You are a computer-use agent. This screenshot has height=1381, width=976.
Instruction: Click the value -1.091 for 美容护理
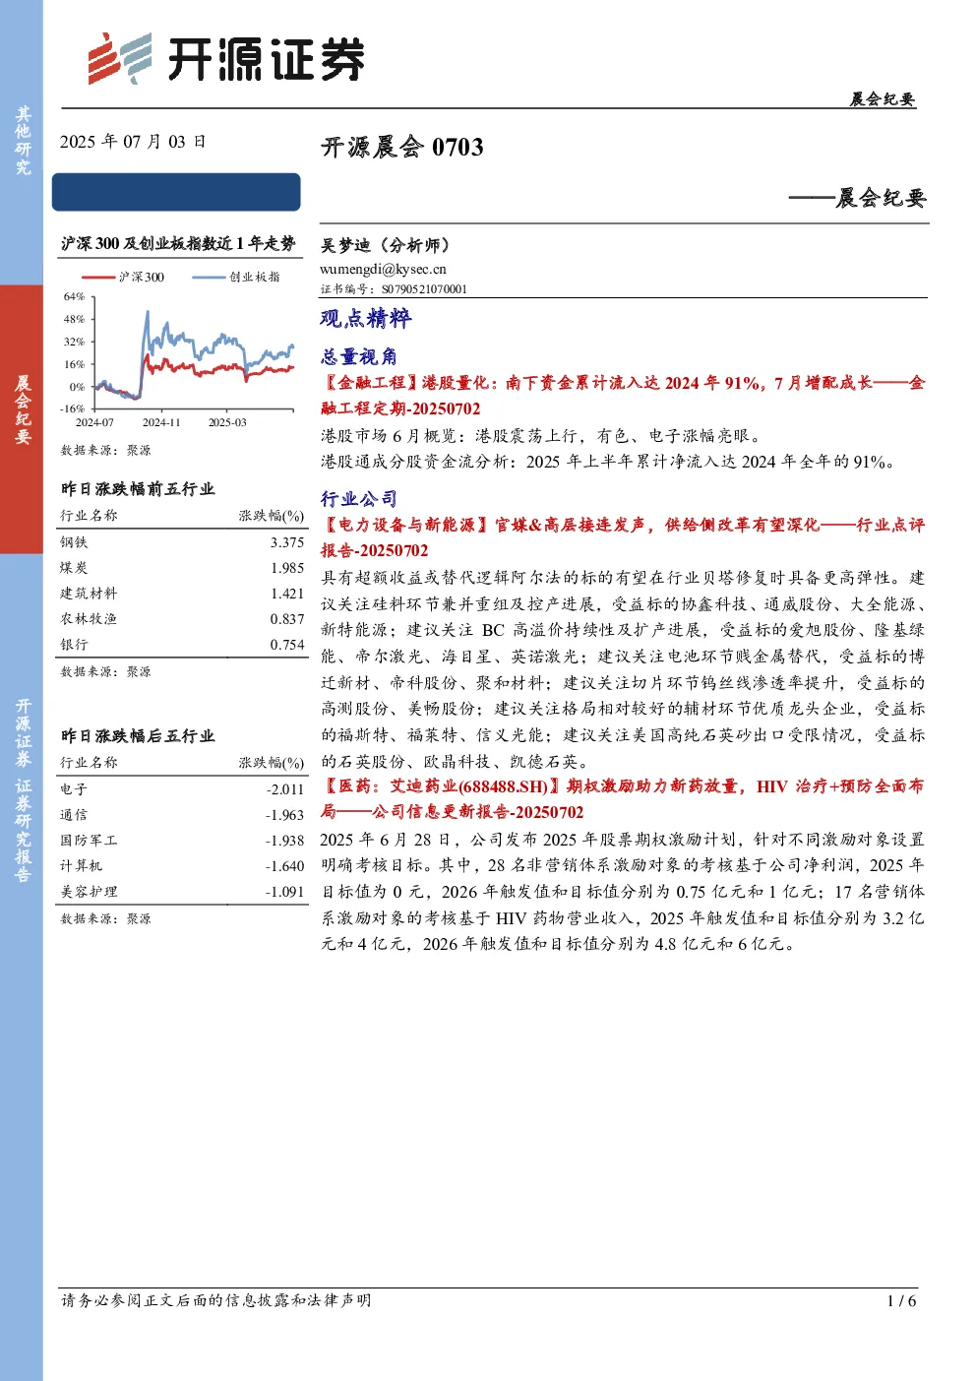285,892
